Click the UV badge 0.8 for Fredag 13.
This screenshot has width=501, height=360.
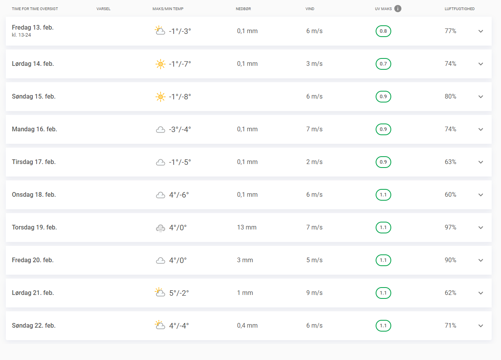383,31
